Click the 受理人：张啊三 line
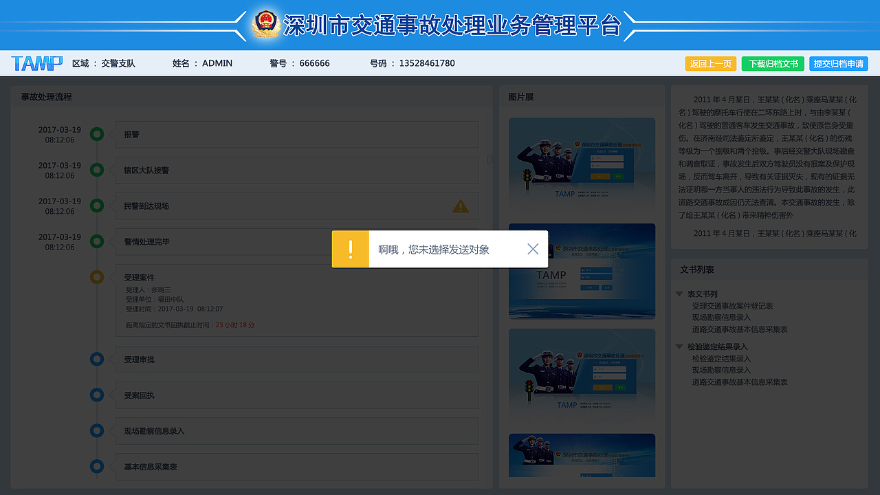880x495 pixels. (148, 289)
